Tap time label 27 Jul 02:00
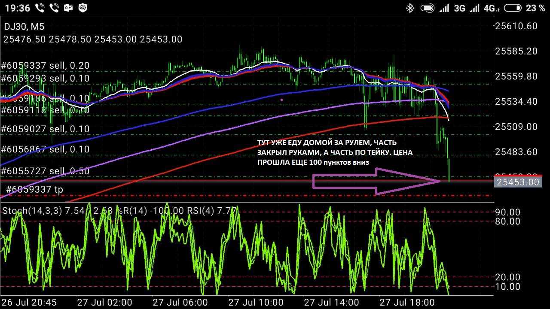The height and width of the screenshot is (309, 550). point(104,303)
